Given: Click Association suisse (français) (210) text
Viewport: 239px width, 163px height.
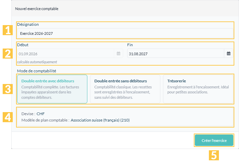Looking at the screenshot, I should click(x=100, y=120).
